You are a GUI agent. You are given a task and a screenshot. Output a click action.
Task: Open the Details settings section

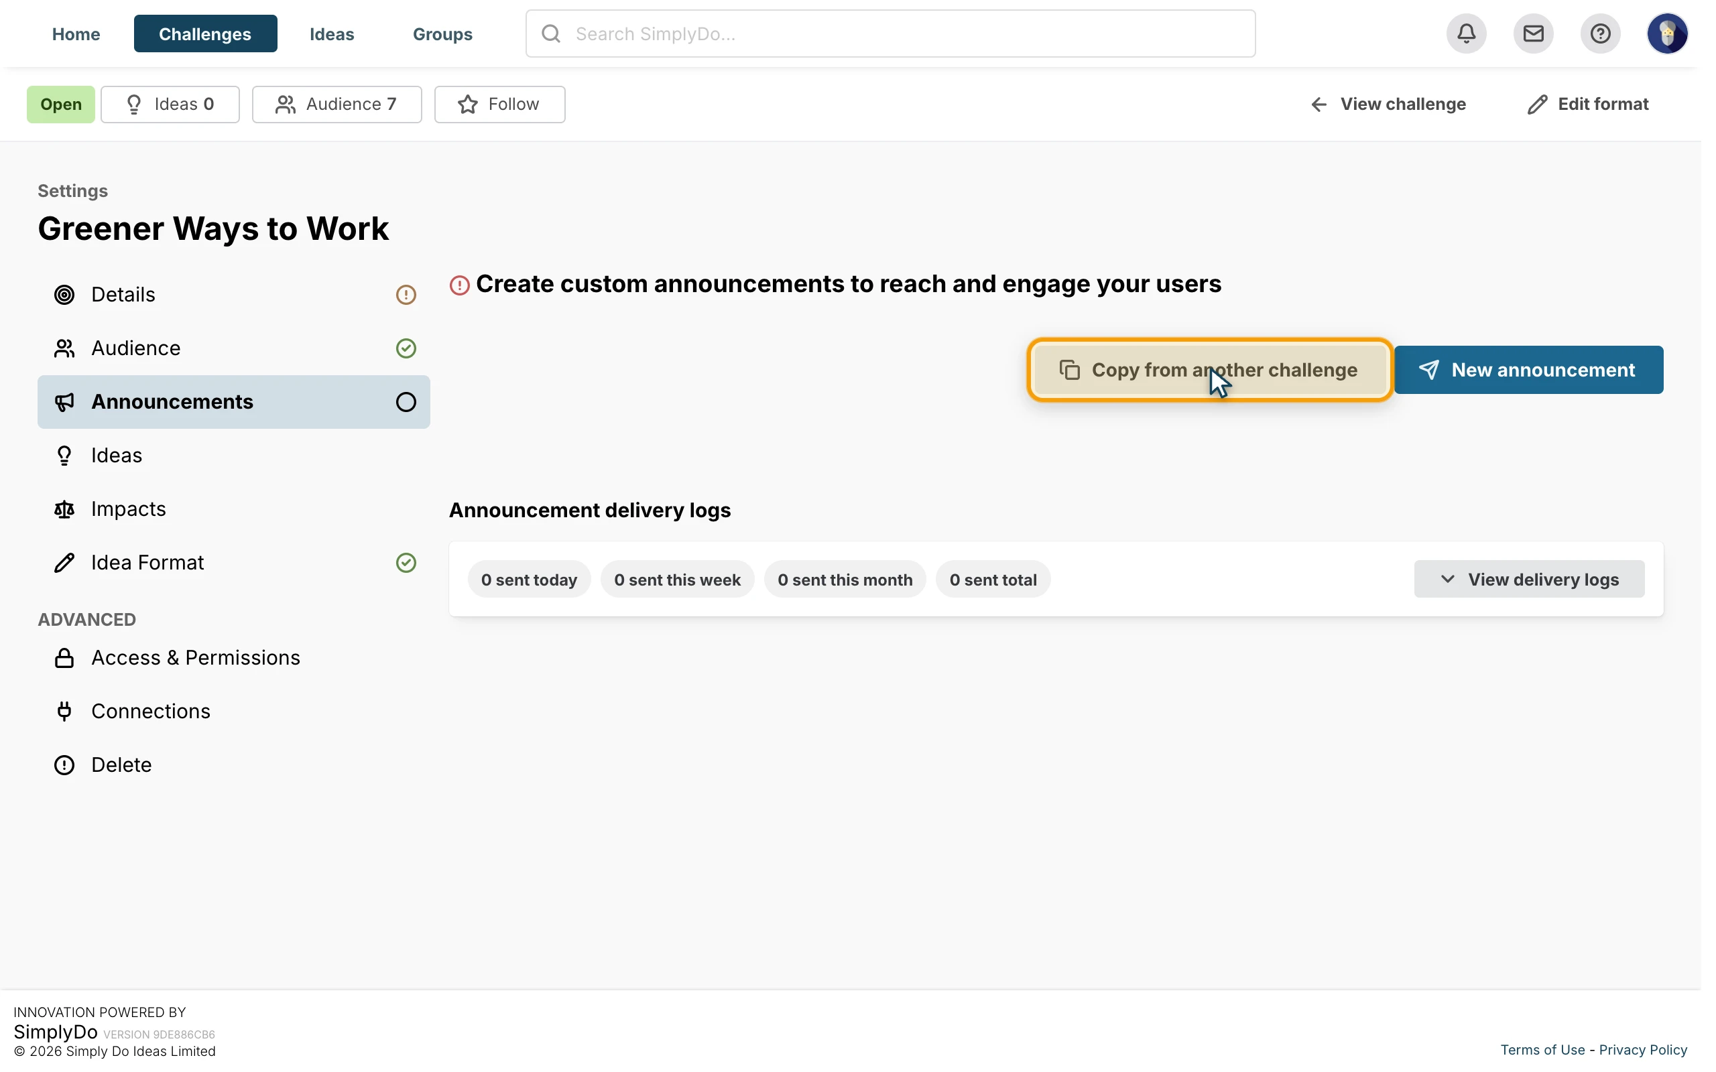tap(233, 294)
